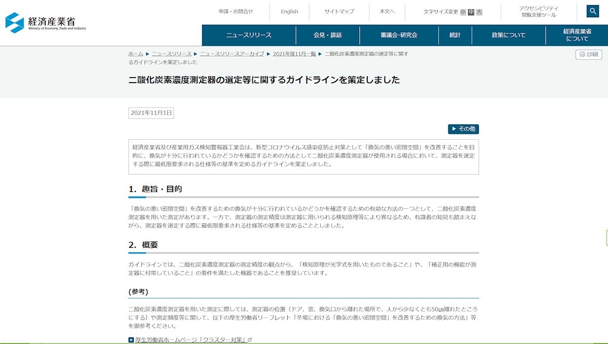Click the その他 category tag button

[463, 129]
